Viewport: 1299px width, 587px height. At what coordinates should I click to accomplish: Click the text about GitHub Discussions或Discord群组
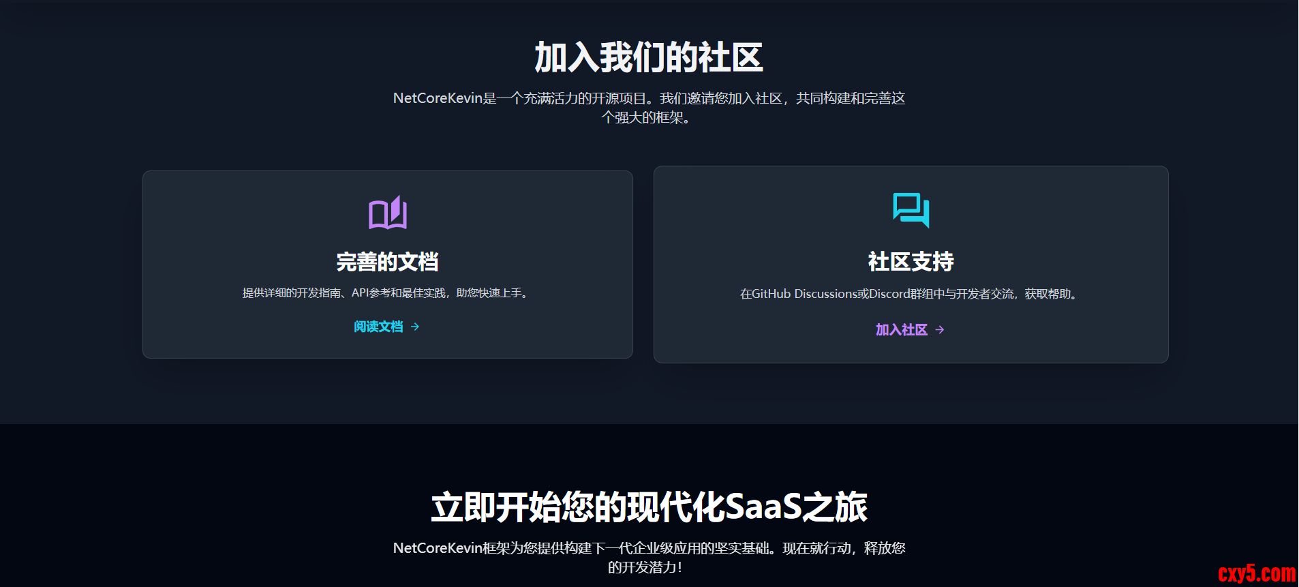pos(911,294)
